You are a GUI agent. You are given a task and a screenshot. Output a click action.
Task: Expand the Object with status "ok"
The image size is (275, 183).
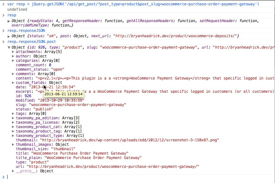coord(9,36)
